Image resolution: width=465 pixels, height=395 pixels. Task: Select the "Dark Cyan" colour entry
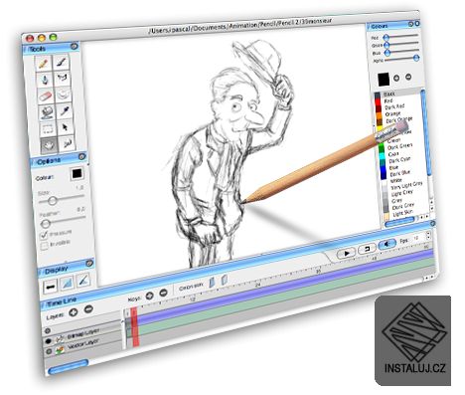(399, 160)
